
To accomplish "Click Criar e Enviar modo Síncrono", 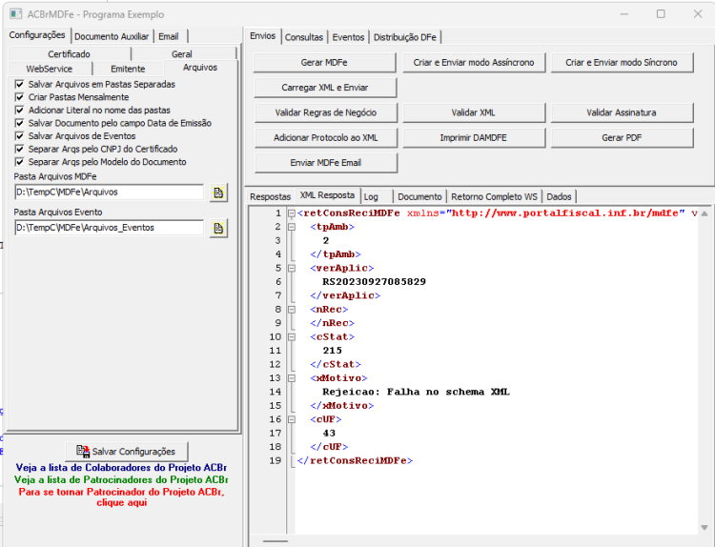I will pos(622,63).
